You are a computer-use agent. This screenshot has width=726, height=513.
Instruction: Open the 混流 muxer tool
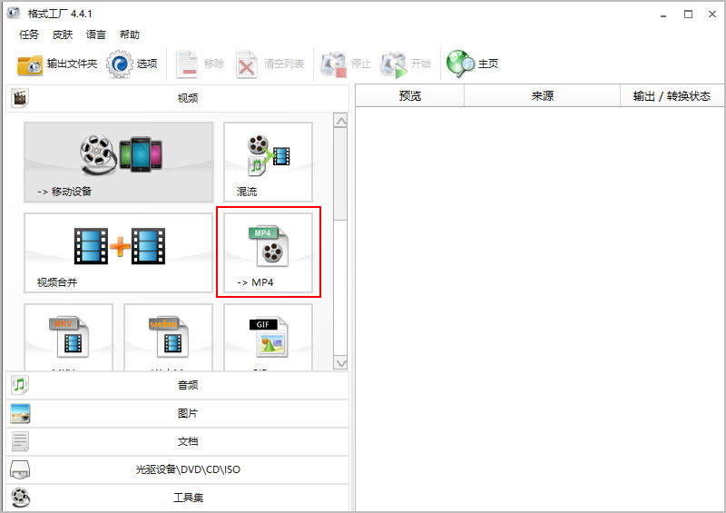[x=268, y=162]
